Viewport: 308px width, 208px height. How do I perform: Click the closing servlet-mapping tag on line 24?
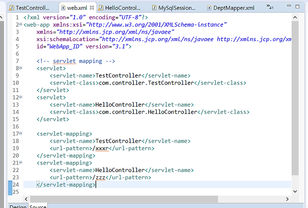click(x=66, y=185)
